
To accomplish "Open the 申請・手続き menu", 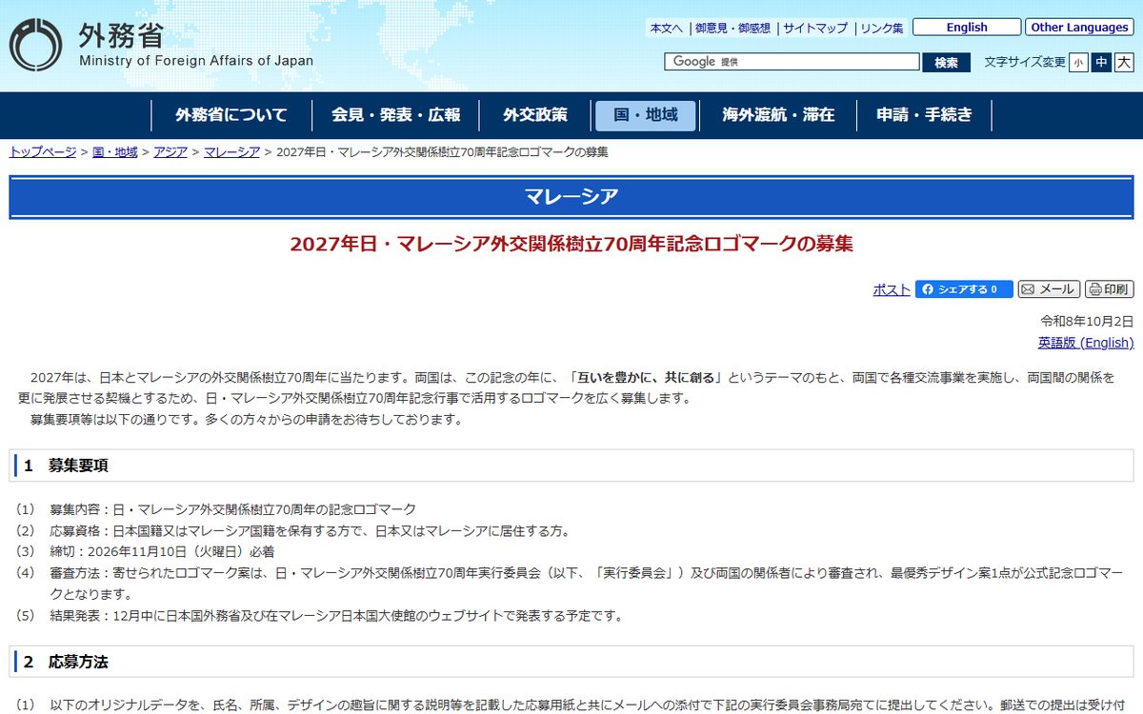I will pyautogui.click(x=925, y=115).
